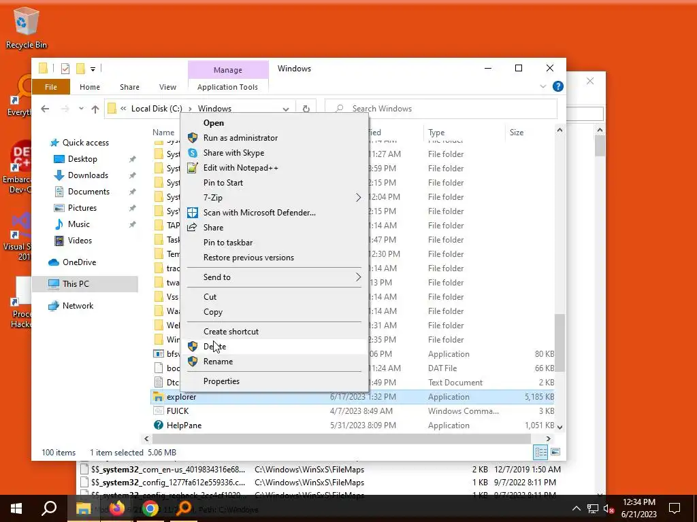697x522 pixels.
Task: Switch to Details view layout icon
Action: point(541,452)
